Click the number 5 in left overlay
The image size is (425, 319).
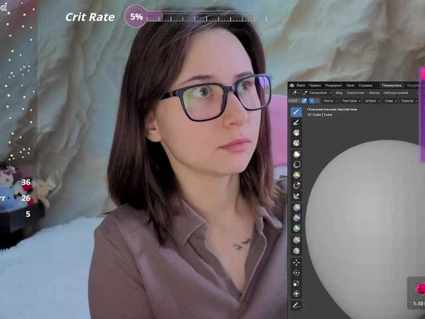point(28,214)
